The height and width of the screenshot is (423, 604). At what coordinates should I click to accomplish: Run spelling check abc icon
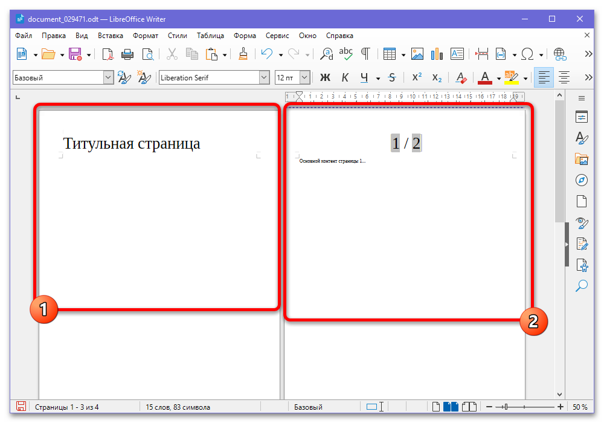tap(346, 54)
